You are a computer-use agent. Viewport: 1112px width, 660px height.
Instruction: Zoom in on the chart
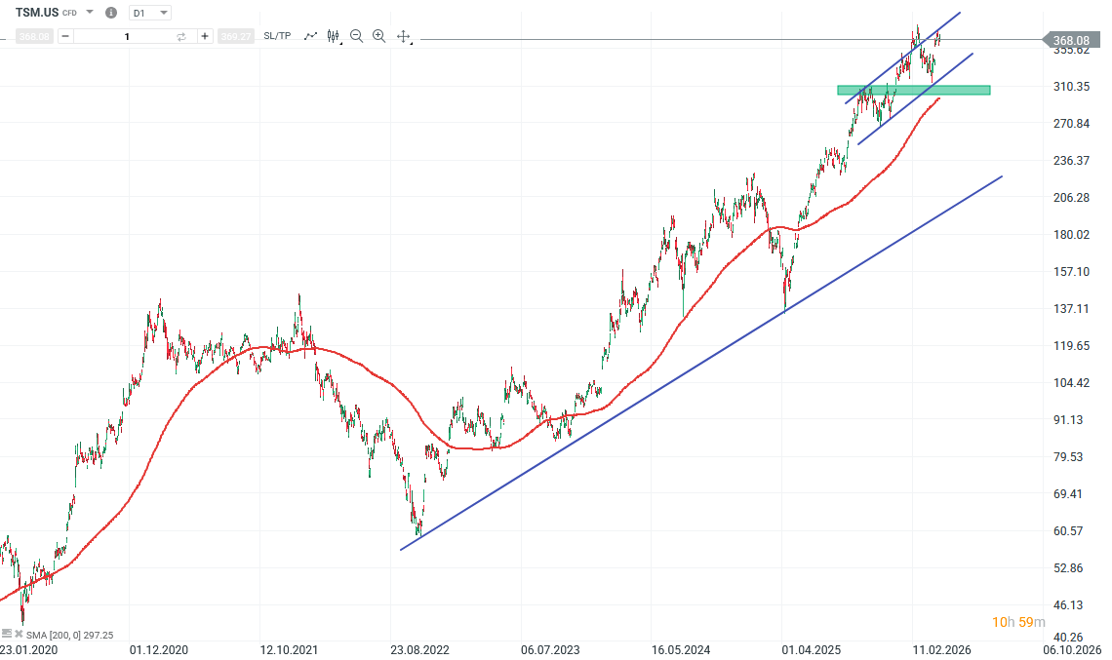[x=378, y=36]
